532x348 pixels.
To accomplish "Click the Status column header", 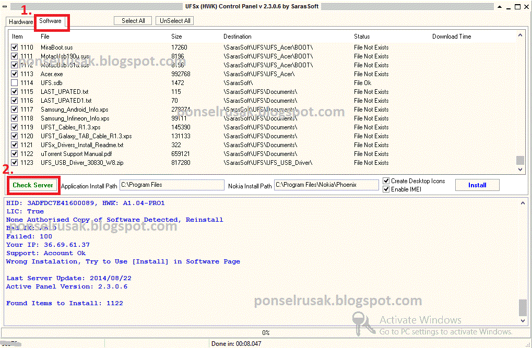I will (x=362, y=37).
